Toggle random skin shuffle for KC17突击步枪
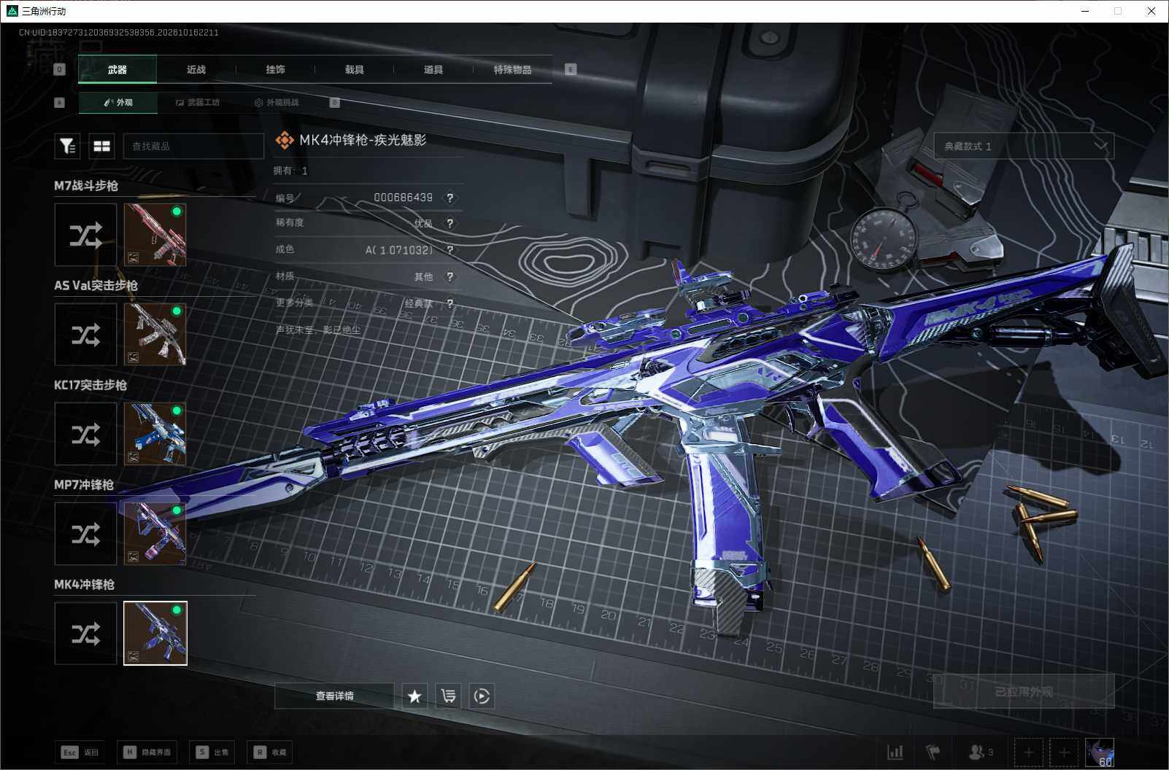Viewport: 1169px width, 770px height. click(85, 434)
